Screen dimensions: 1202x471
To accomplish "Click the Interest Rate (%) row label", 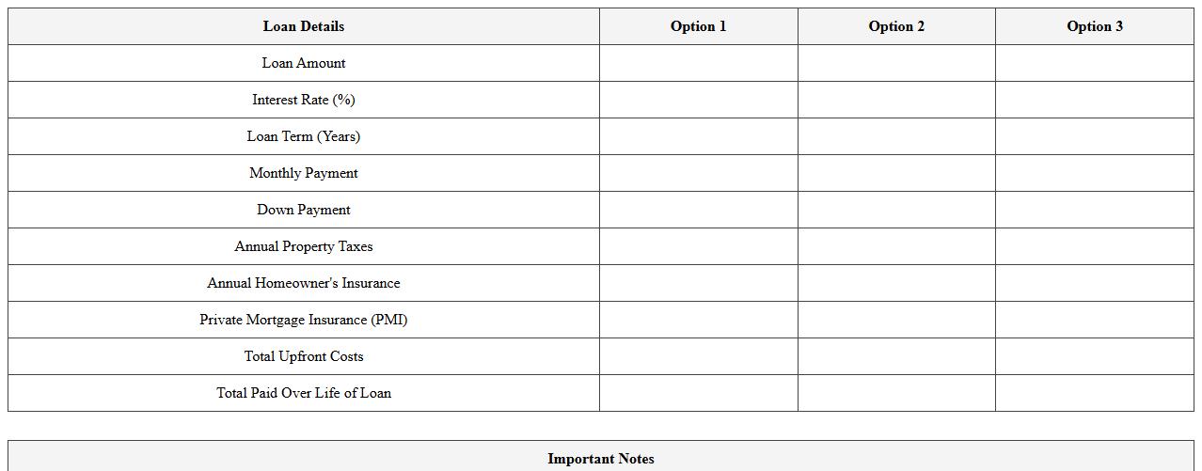I will [x=303, y=100].
